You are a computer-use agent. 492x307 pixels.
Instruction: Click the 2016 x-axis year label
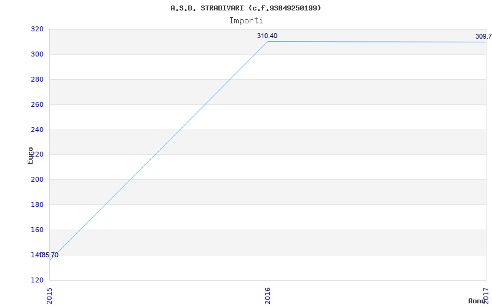tap(268, 295)
